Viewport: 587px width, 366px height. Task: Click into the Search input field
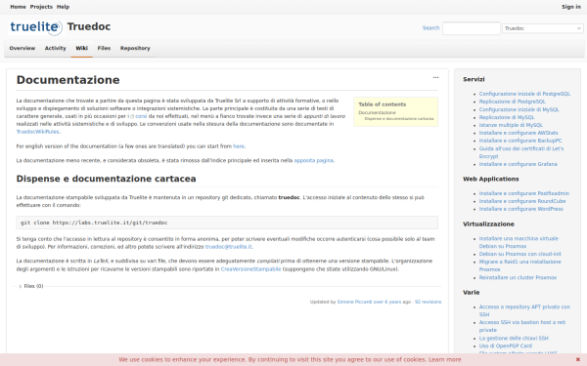[x=472, y=28]
